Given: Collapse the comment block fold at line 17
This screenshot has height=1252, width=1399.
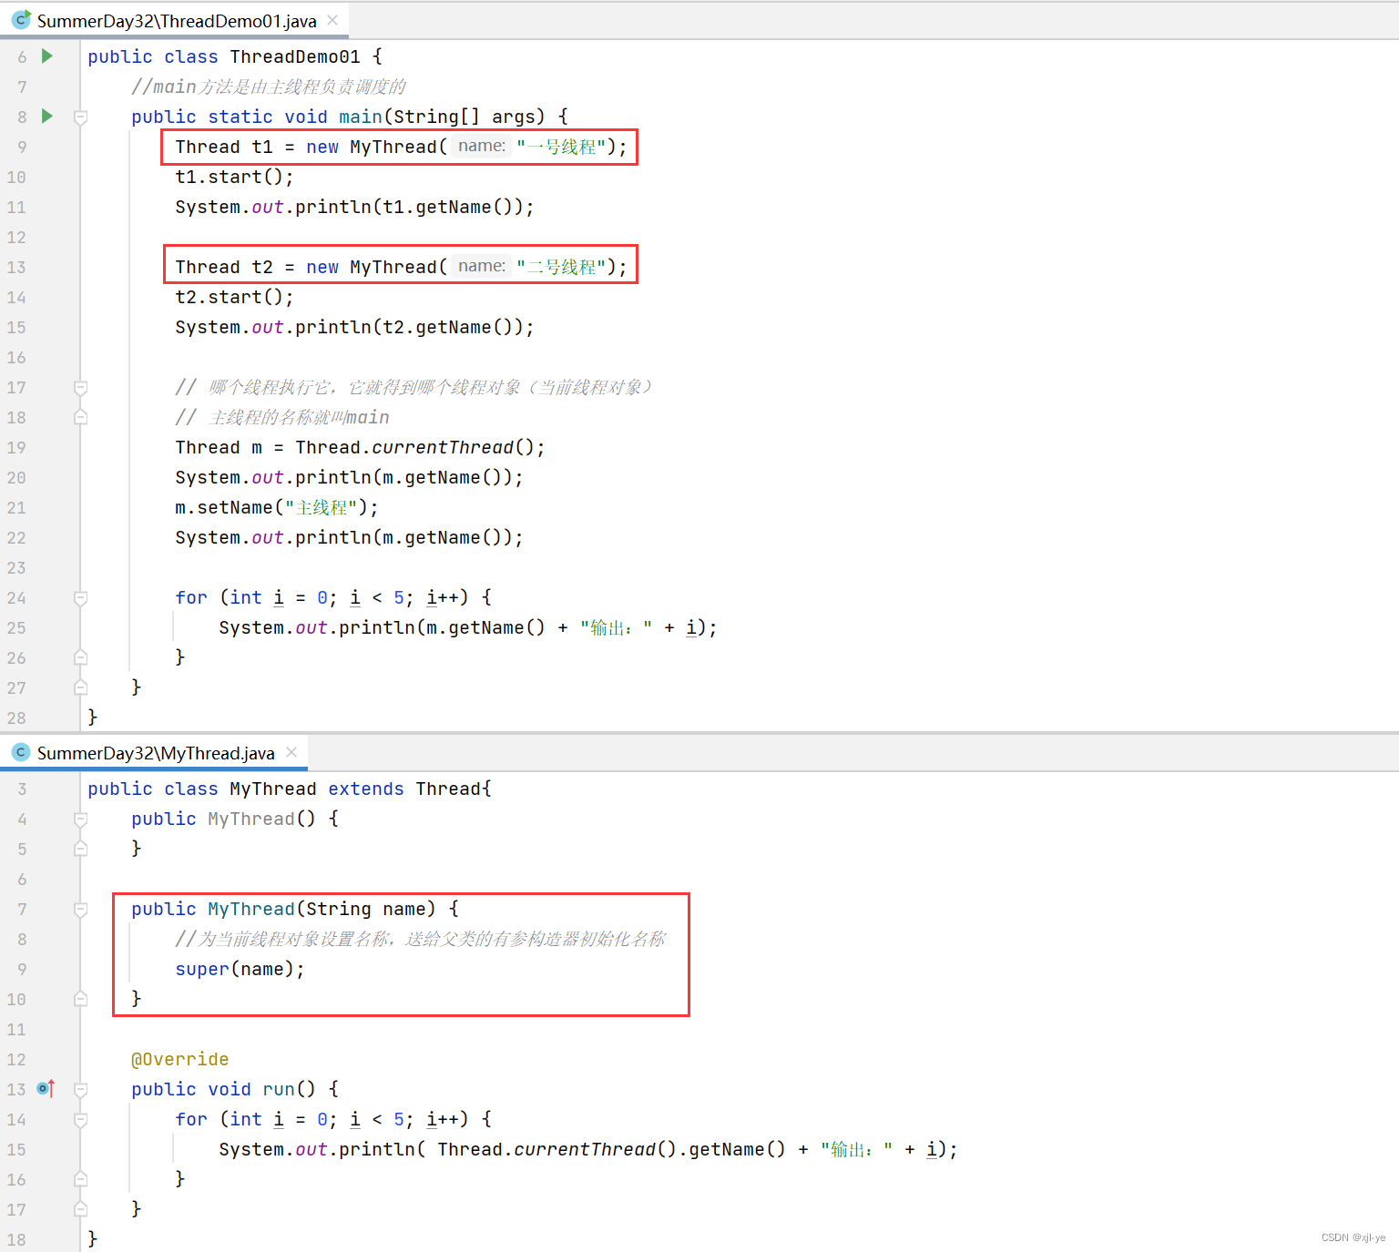Looking at the screenshot, I should [x=80, y=387].
